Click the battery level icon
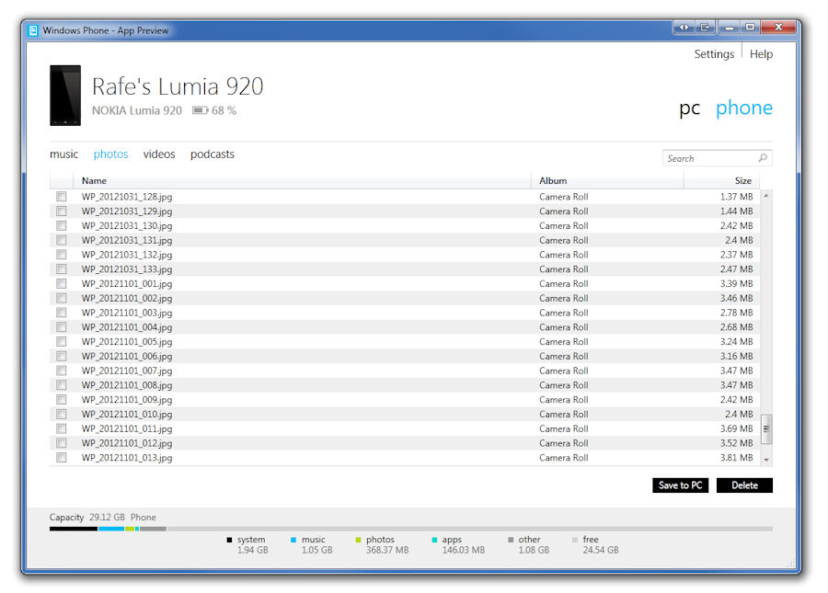828x593 pixels. tap(200, 110)
